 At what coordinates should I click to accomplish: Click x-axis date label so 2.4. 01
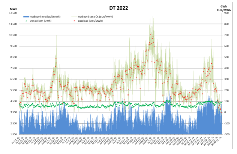tap(66, 140)
